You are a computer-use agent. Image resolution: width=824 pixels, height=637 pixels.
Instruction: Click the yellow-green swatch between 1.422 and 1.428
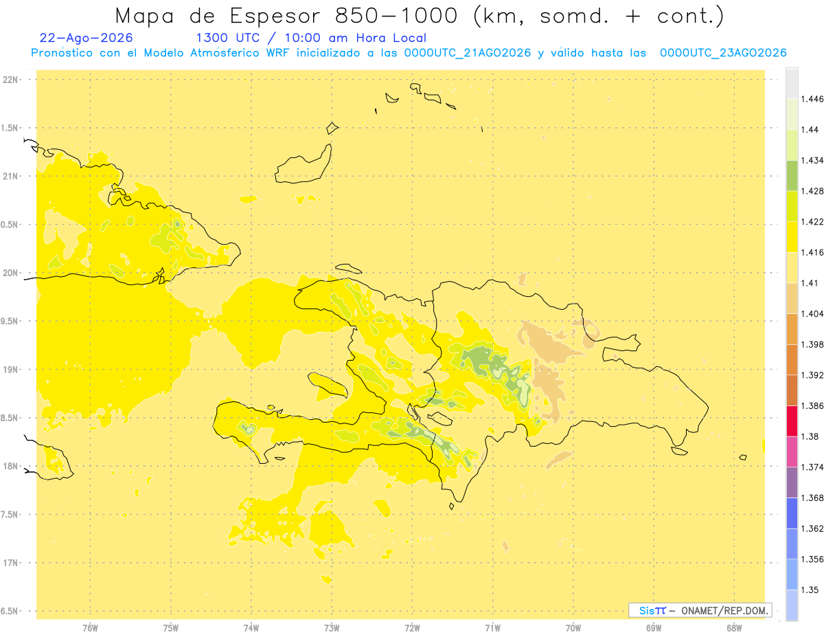point(792,206)
